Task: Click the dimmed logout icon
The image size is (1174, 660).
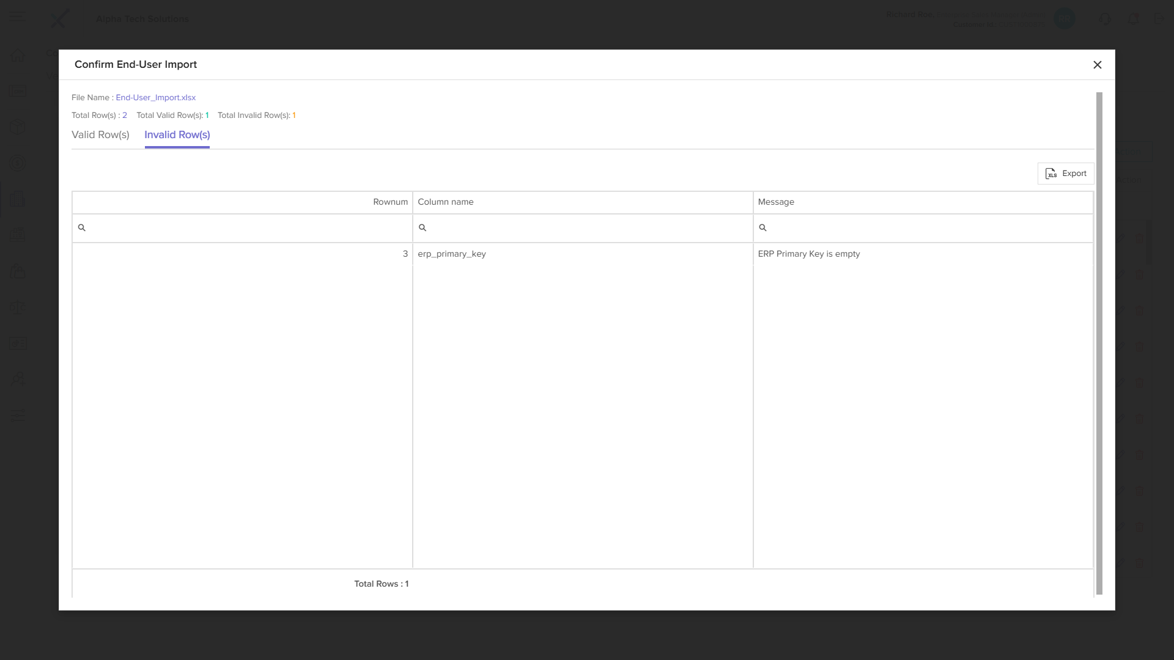Action: pyautogui.click(x=1159, y=19)
